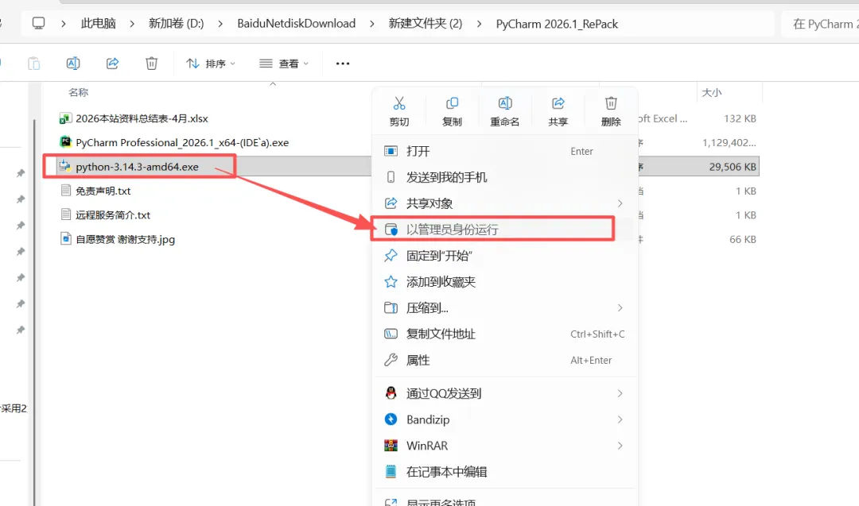
Task: Click Excel icon of the xlsx file
Action: (x=65, y=118)
